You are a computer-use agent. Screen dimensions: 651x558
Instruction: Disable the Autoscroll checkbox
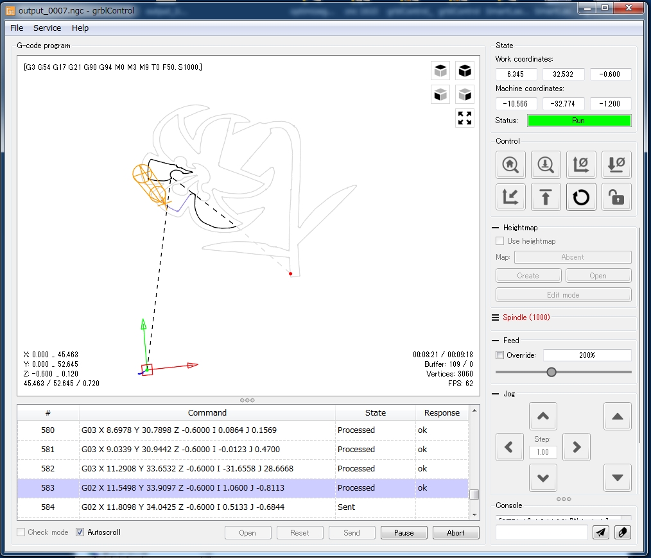80,532
